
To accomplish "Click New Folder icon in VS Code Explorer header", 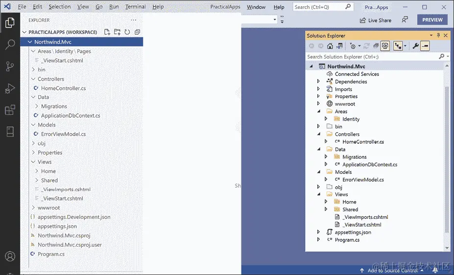I will [117, 32].
